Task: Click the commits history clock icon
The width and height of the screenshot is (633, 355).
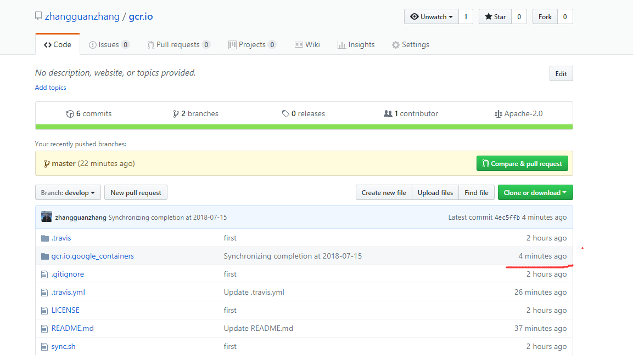Action: (70, 114)
